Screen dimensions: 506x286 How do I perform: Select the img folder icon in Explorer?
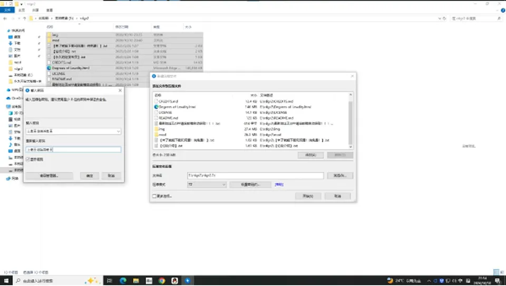click(x=50, y=35)
